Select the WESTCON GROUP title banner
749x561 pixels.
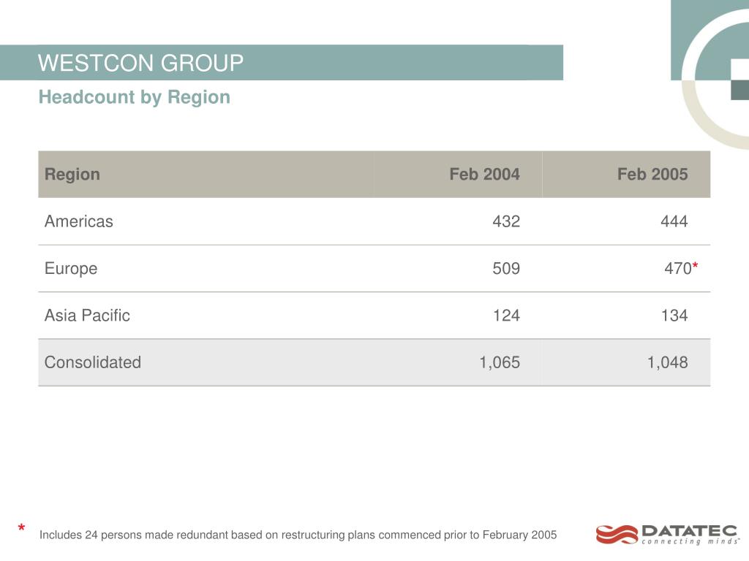pyautogui.click(x=282, y=63)
